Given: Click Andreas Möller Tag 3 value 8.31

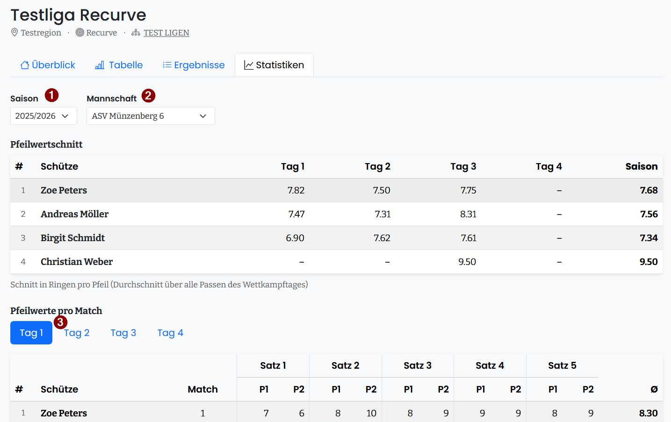Looking at the screenshot, I should click(x=468, y=214).
